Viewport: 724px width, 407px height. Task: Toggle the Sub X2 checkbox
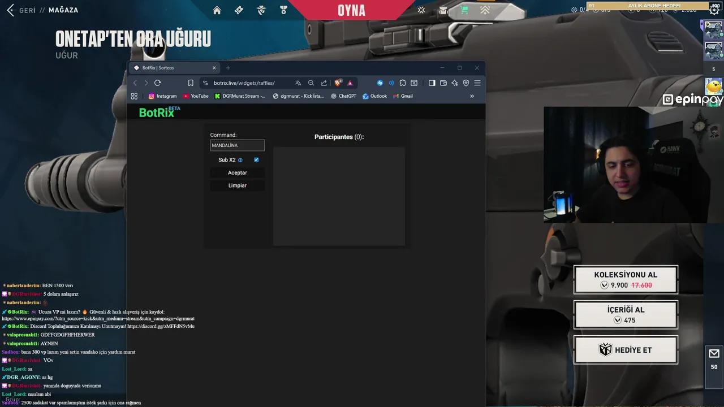256,160
